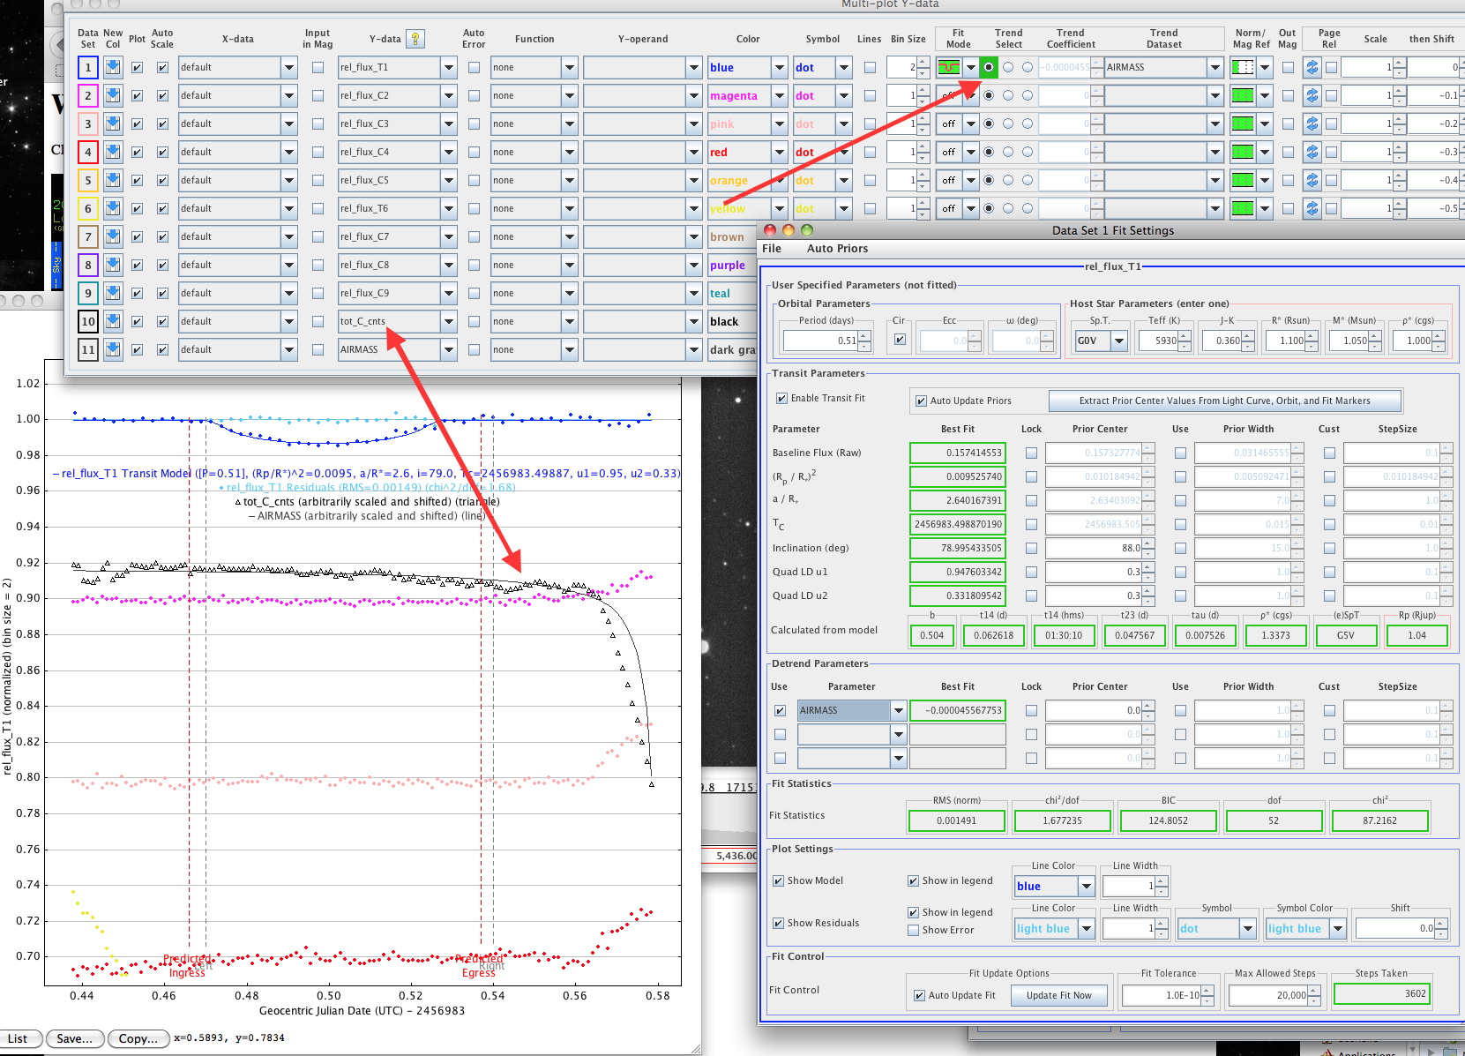Click the Y-data help question mark icon
Screen dimensions: 1465x1056
[415, 39]
